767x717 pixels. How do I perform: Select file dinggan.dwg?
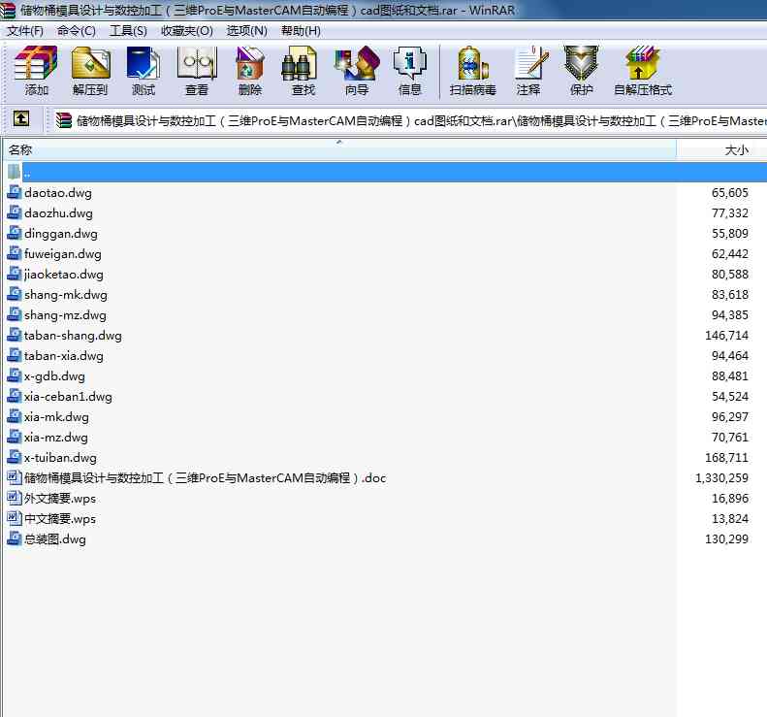[x=61, y=234]
